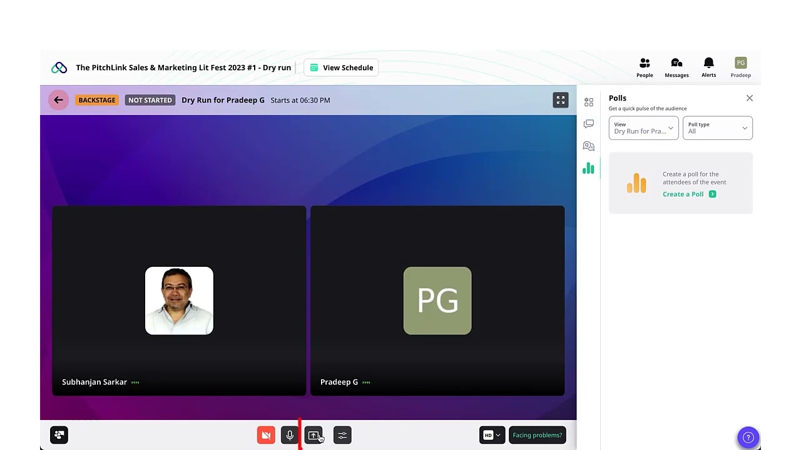This screenshot has width=801, height=450.
Task: Close the Polls panel
Action: pyautogui.click(x=749, y=98)
